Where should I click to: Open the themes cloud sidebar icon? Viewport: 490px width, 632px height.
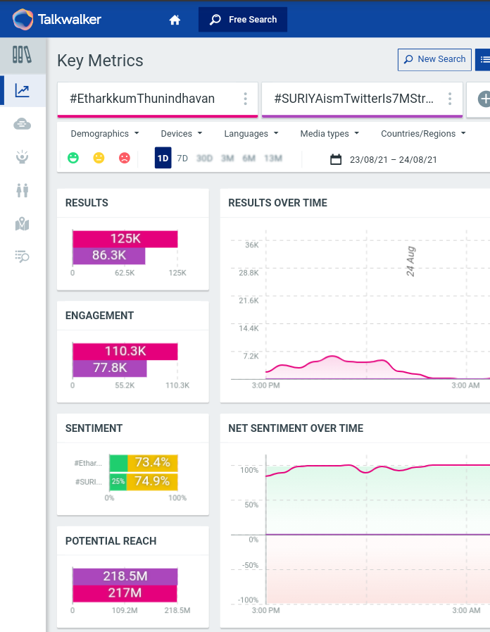click(22, 124)
